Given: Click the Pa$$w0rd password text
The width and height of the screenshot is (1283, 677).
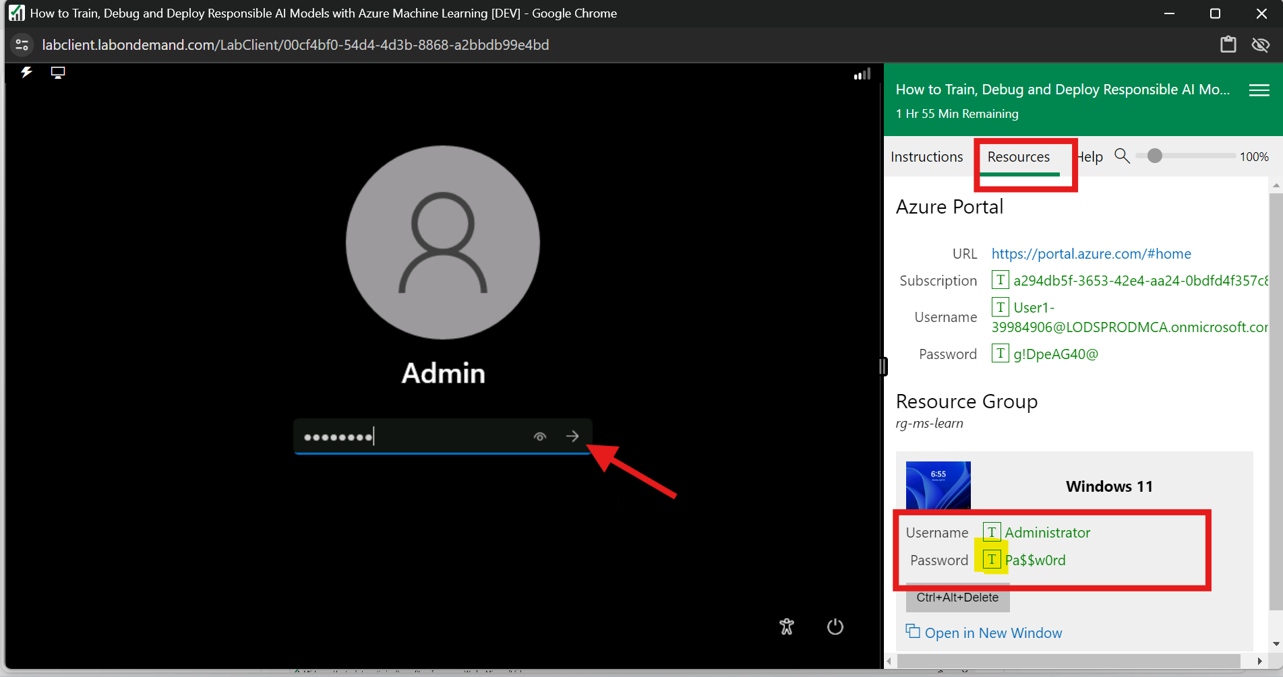Looking at the screenshot, I should point(1036,560).
